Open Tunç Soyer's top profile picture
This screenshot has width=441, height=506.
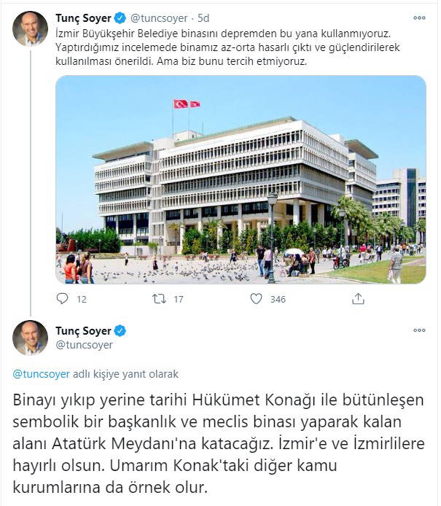[x=30, y=28]
